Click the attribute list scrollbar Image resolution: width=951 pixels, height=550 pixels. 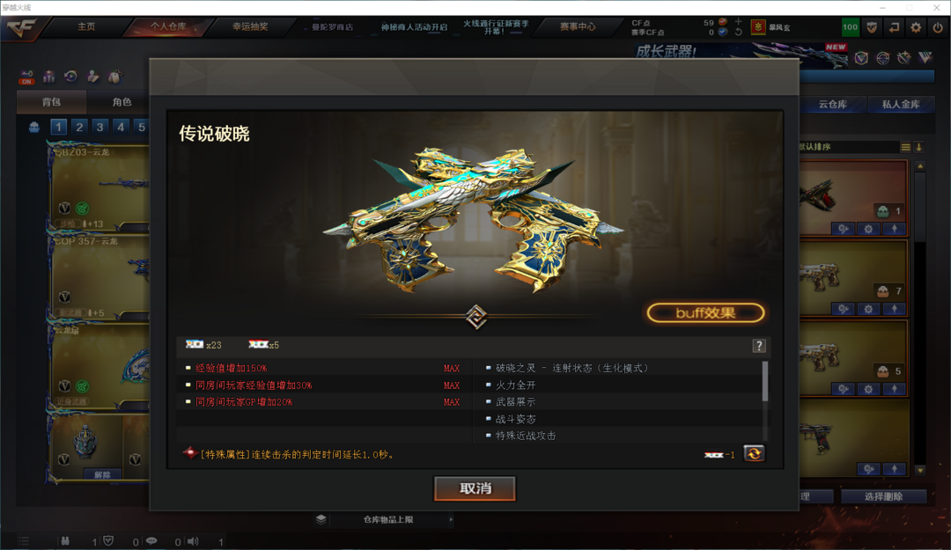(x=765, y=382)
